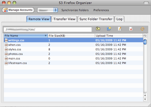Open the Sync Folder Transfer tab
Image resolution: width=151 pixels, height=107 pixels.
96,19
